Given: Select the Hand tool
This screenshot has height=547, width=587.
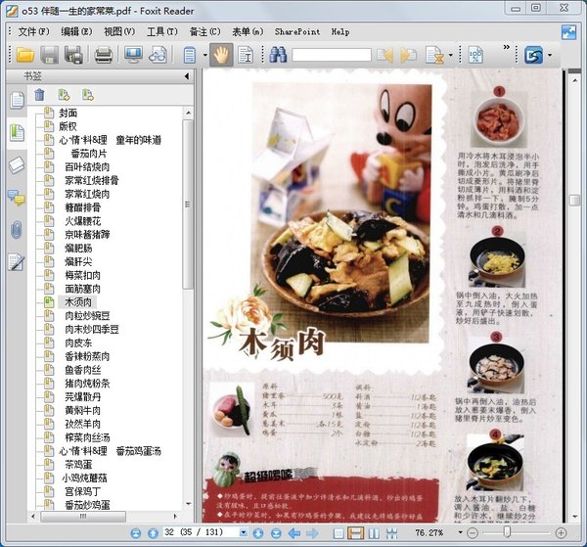Looking at the screenshot, I should [221, 55].
